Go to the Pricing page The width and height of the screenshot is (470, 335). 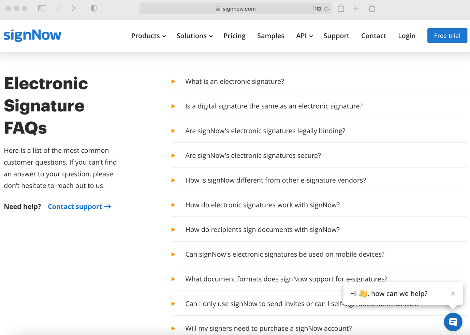(234, 36)
